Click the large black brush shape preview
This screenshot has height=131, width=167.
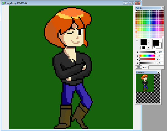click(144, 42)
